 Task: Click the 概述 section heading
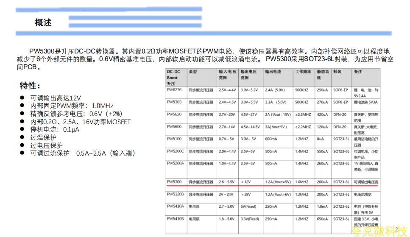click(x=43, y=23)
